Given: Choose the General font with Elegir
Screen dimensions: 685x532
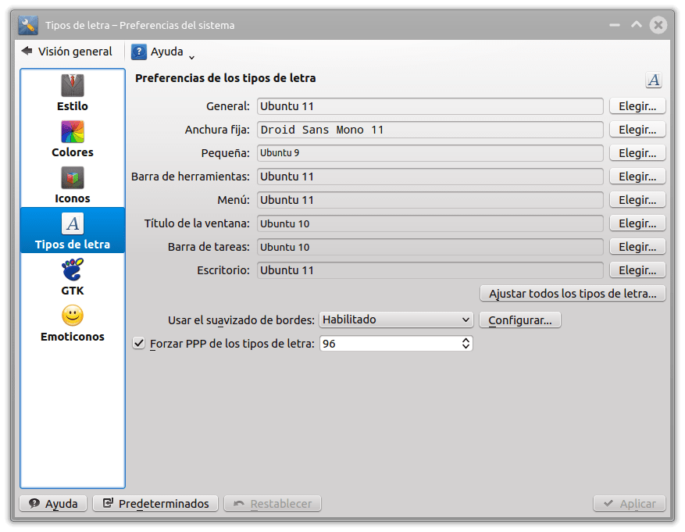Looking at the screenshot, I should [x=637, y=106].
